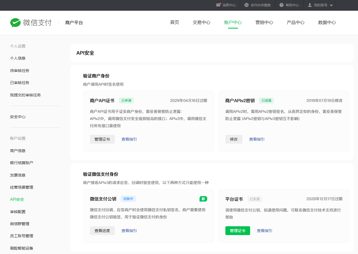The width and height of the screenshot is (358, 254).
Task: Click the 我的账号 user avatar icon
Action: 310,5
